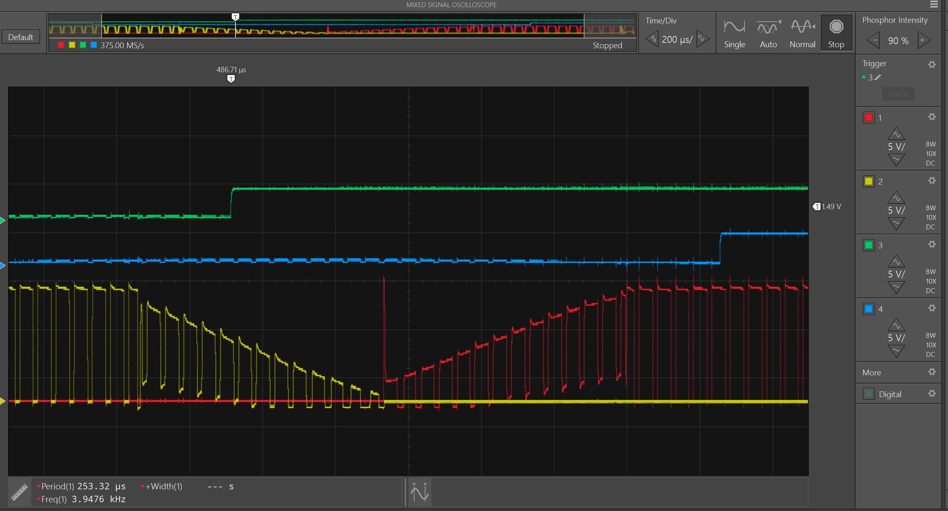Decrease phosphor intensity with minus arrow
Screen dimensions: 948x511
873,40
